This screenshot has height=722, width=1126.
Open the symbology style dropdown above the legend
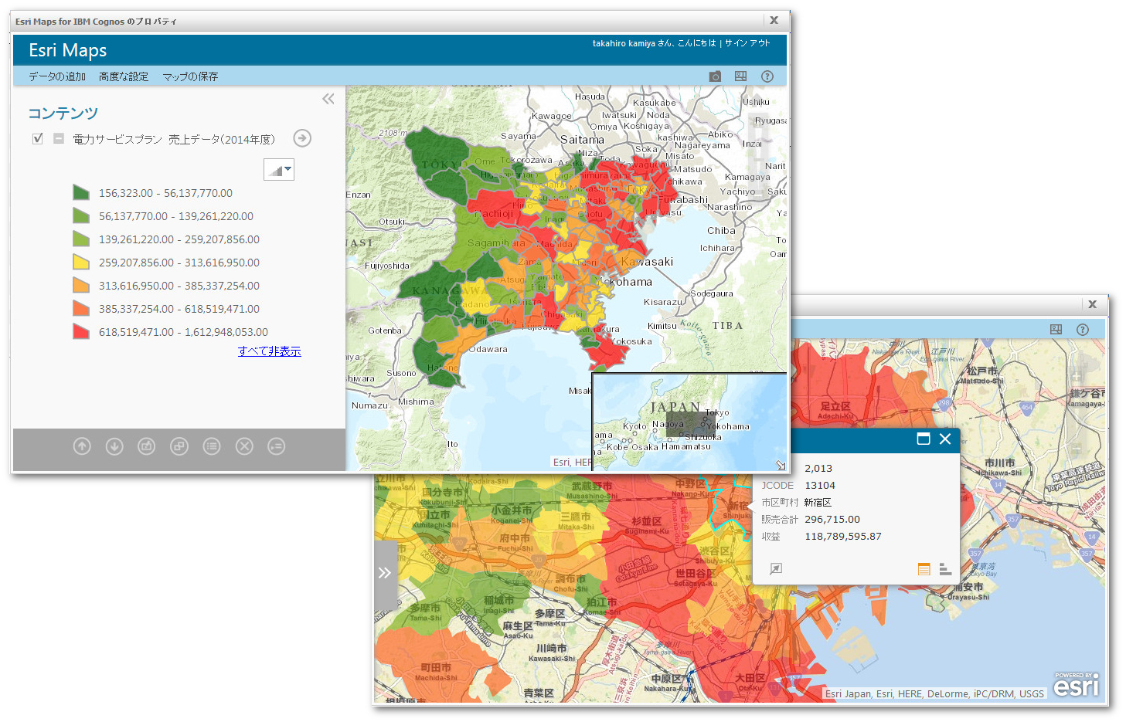click(279, 170)
